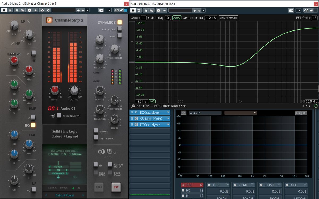Load the next preset arrow in SSL window

pos(83,10)
